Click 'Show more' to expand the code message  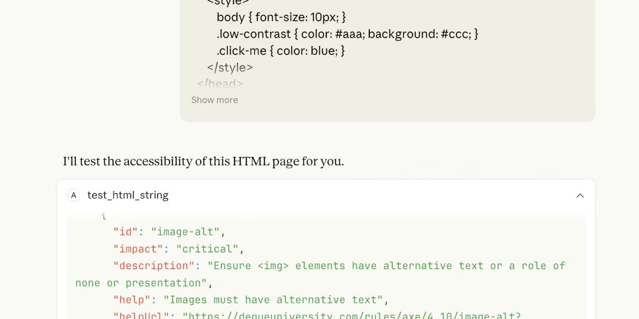[x=214, y=100]
